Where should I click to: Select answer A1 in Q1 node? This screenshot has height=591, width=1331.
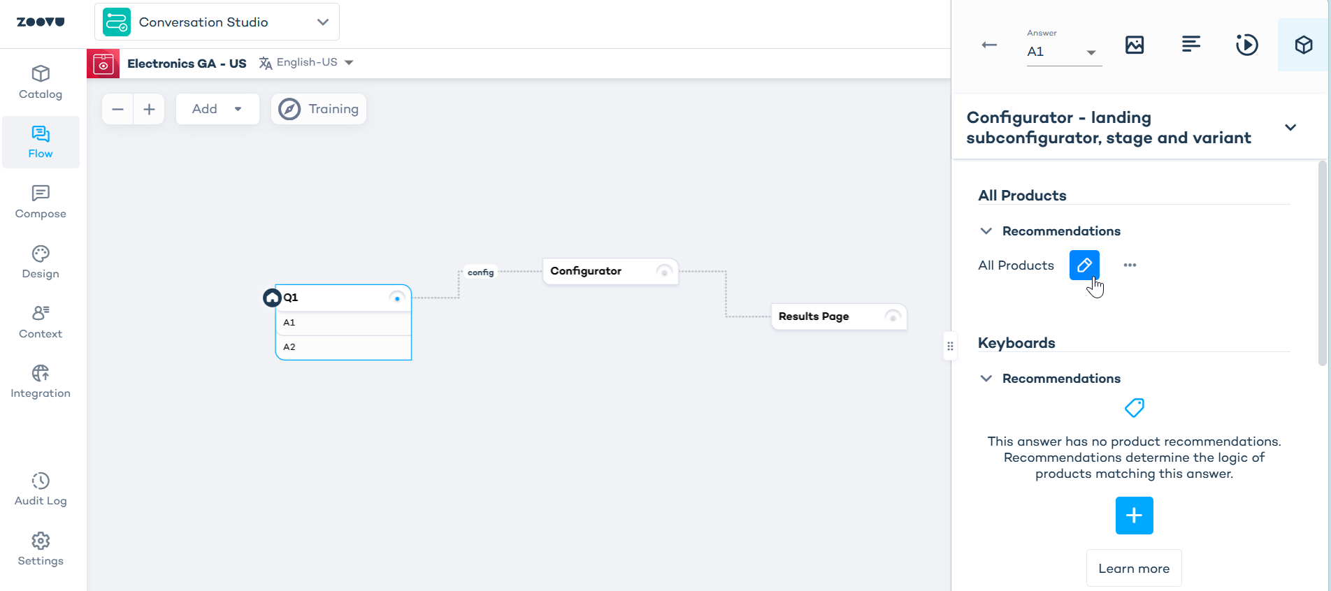[x=343, y=323]
